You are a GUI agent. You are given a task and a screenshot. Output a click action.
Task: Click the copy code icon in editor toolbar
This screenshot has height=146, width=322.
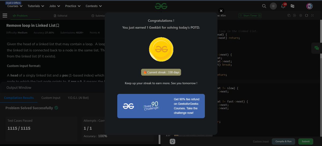point(289,16)
